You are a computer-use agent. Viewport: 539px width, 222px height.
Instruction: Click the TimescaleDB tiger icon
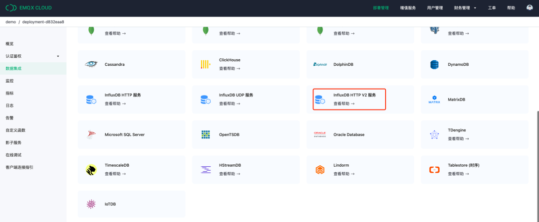click(91, 170)
